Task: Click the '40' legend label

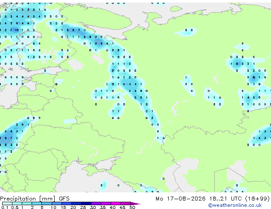Action: point(112,207)
